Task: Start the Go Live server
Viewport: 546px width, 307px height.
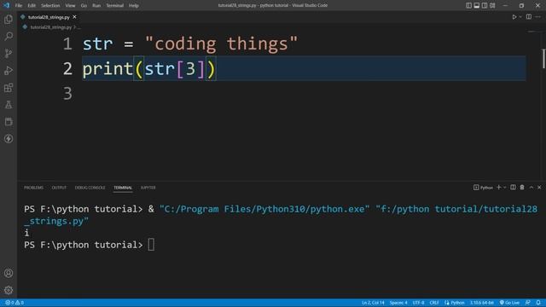Action: [509, 303]
